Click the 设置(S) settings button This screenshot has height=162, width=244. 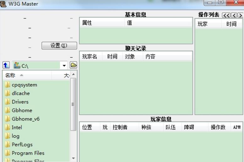59,46
